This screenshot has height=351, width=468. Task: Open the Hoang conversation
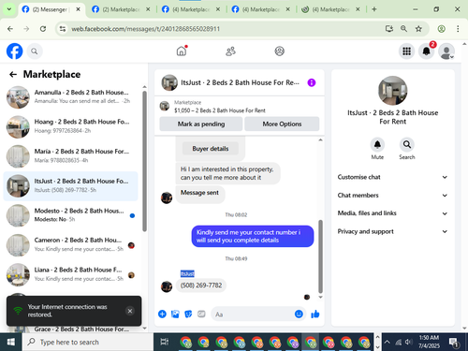[x=70, y=126]
